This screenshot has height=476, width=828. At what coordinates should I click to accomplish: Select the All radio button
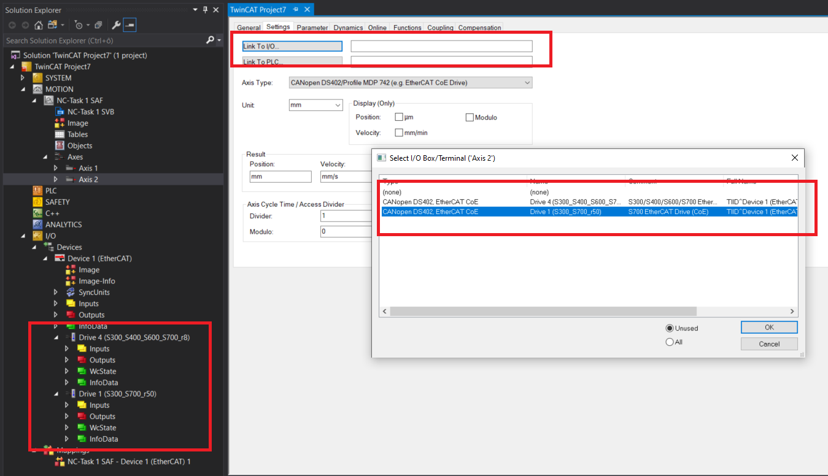point(670,342)
